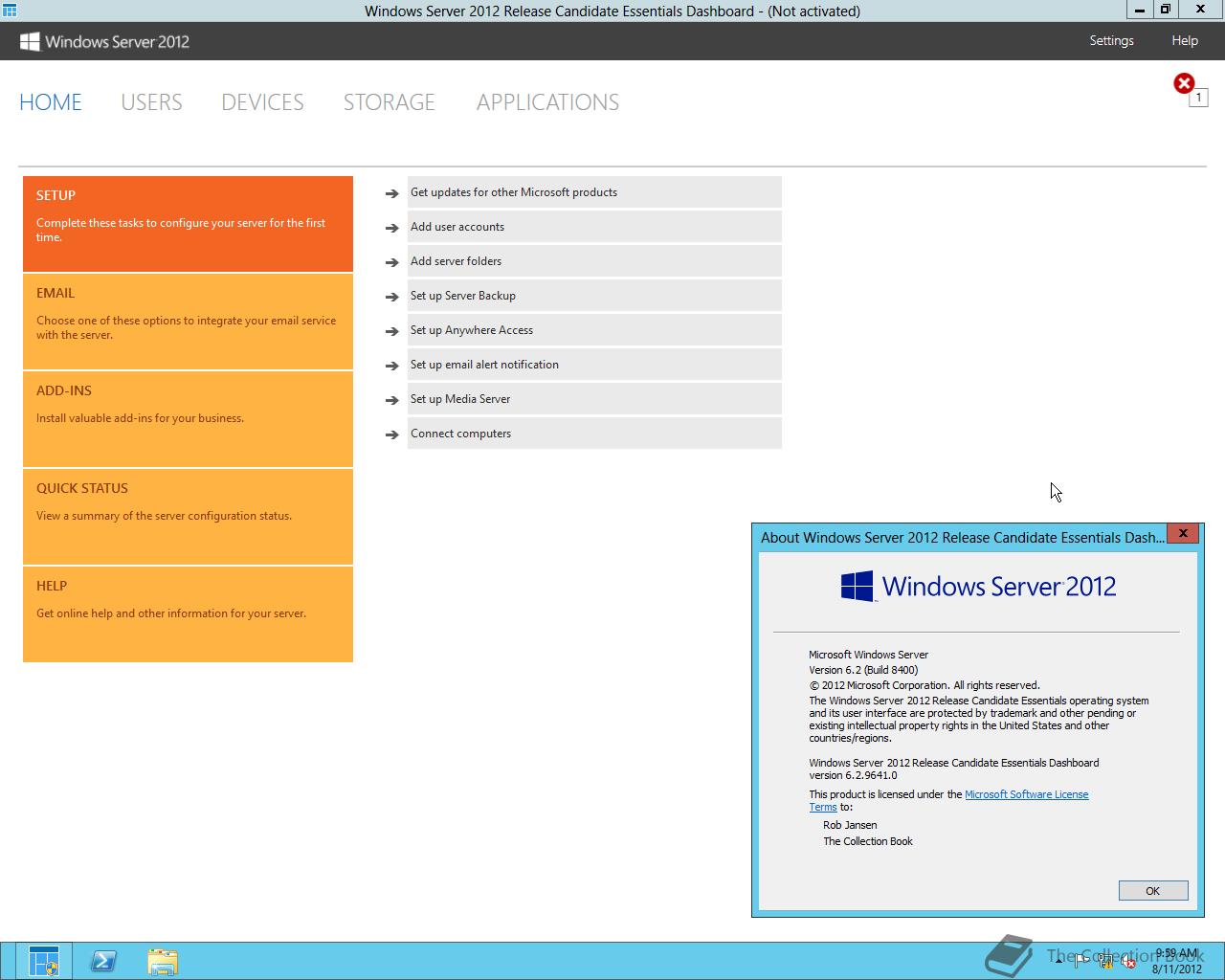Image resolution: width=1225 pixels, height=980 pixels.
Task: Click the alert count badge showing 1
Action: pos(1198,98)
